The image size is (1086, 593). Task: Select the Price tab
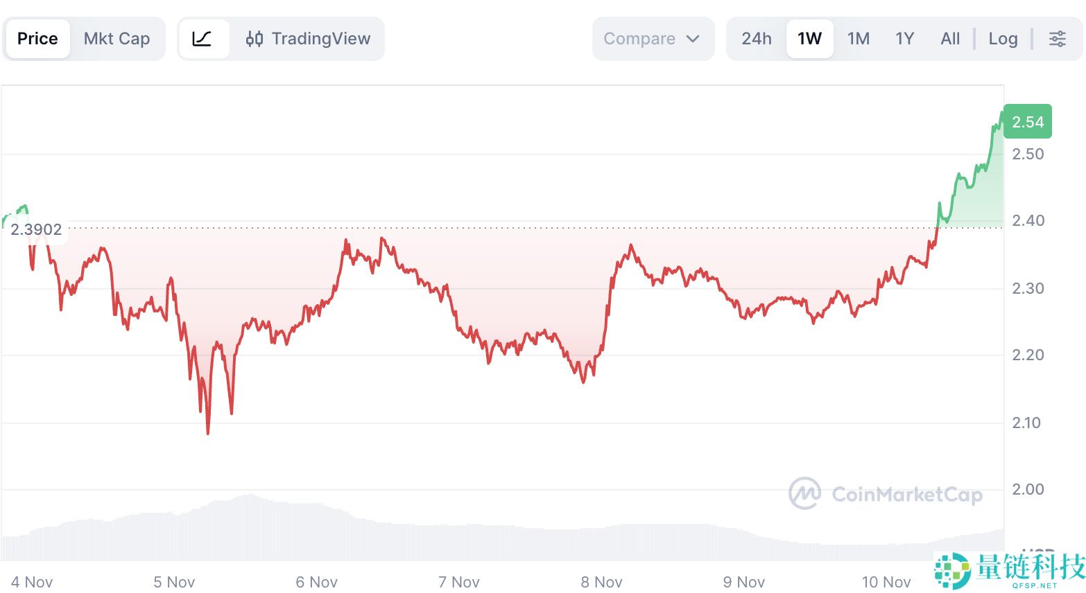click(37, 39)
